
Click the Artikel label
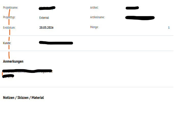pyautogui.click(x=94, y=8)
